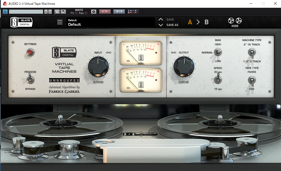Image resolution: width=281 pixels, height=171 pixels.
Task: Click the HIGH bias label
Action: [218, 44]
